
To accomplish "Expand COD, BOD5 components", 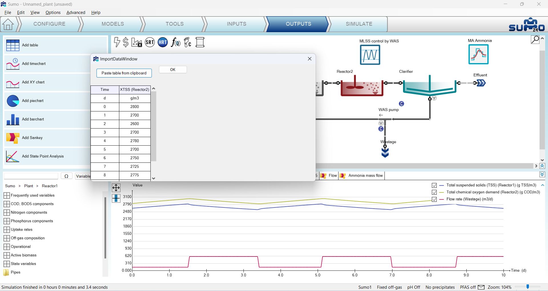I will [x=7, y=204].
